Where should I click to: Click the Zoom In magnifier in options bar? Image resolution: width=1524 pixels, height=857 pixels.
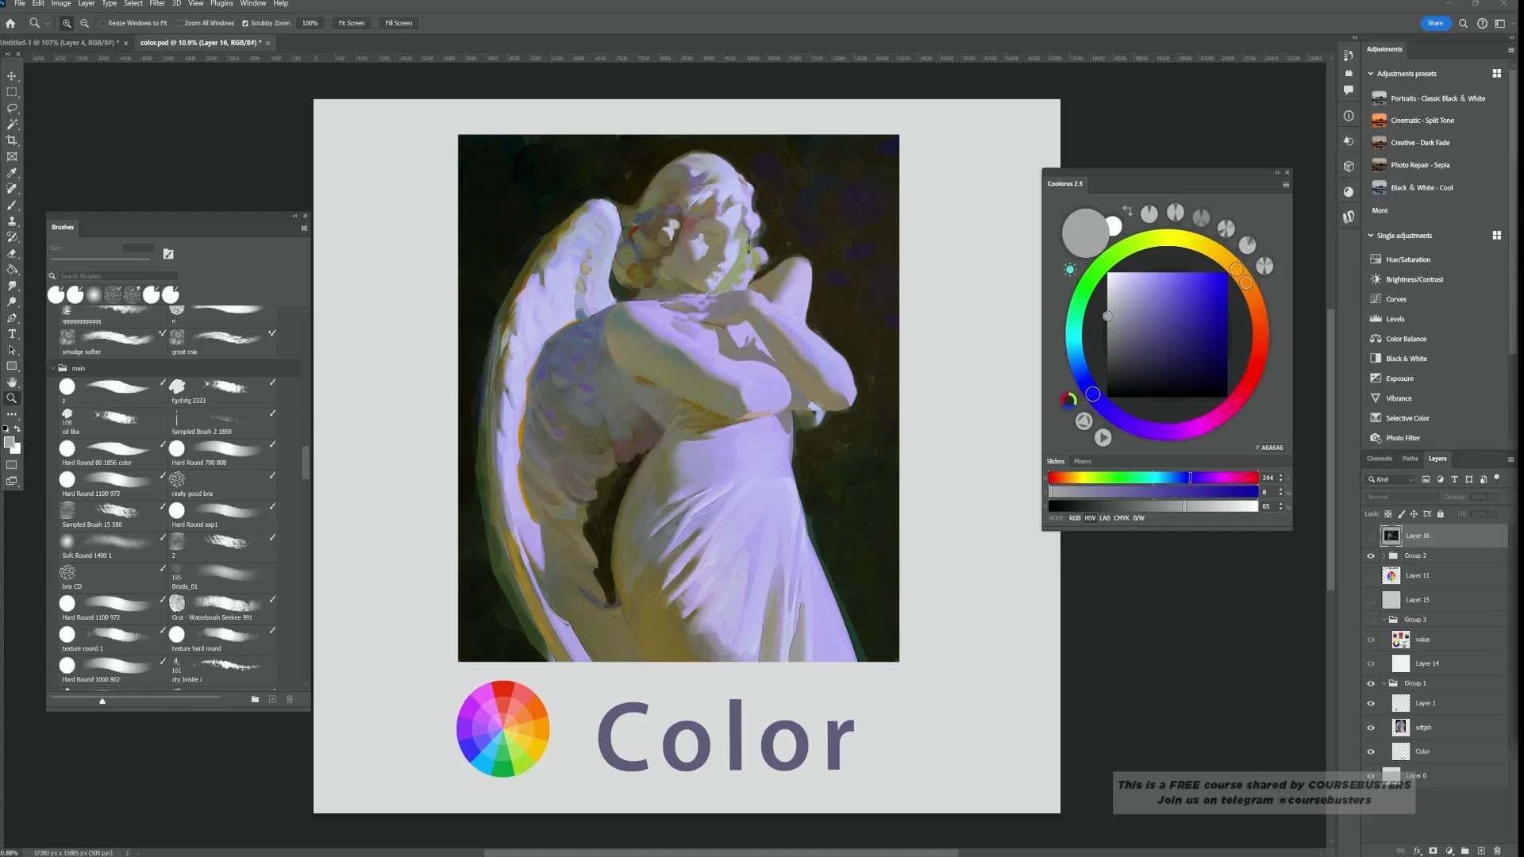(x=67, y=23)
